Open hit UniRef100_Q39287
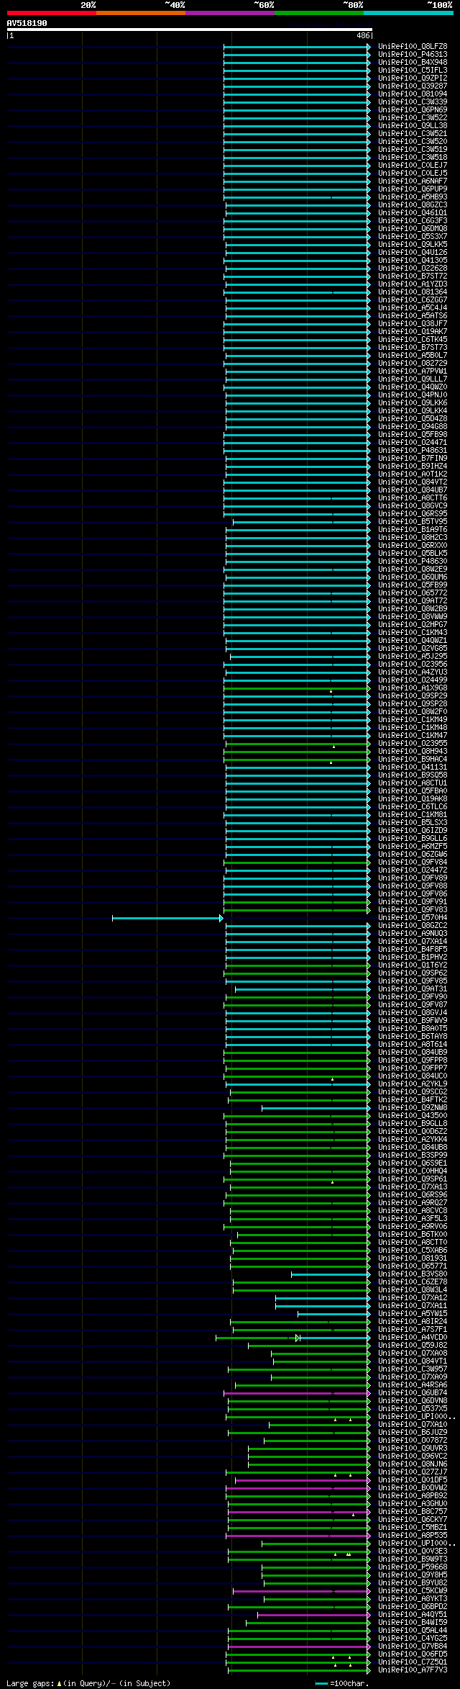460x1689 pixels. coord(413,86)
